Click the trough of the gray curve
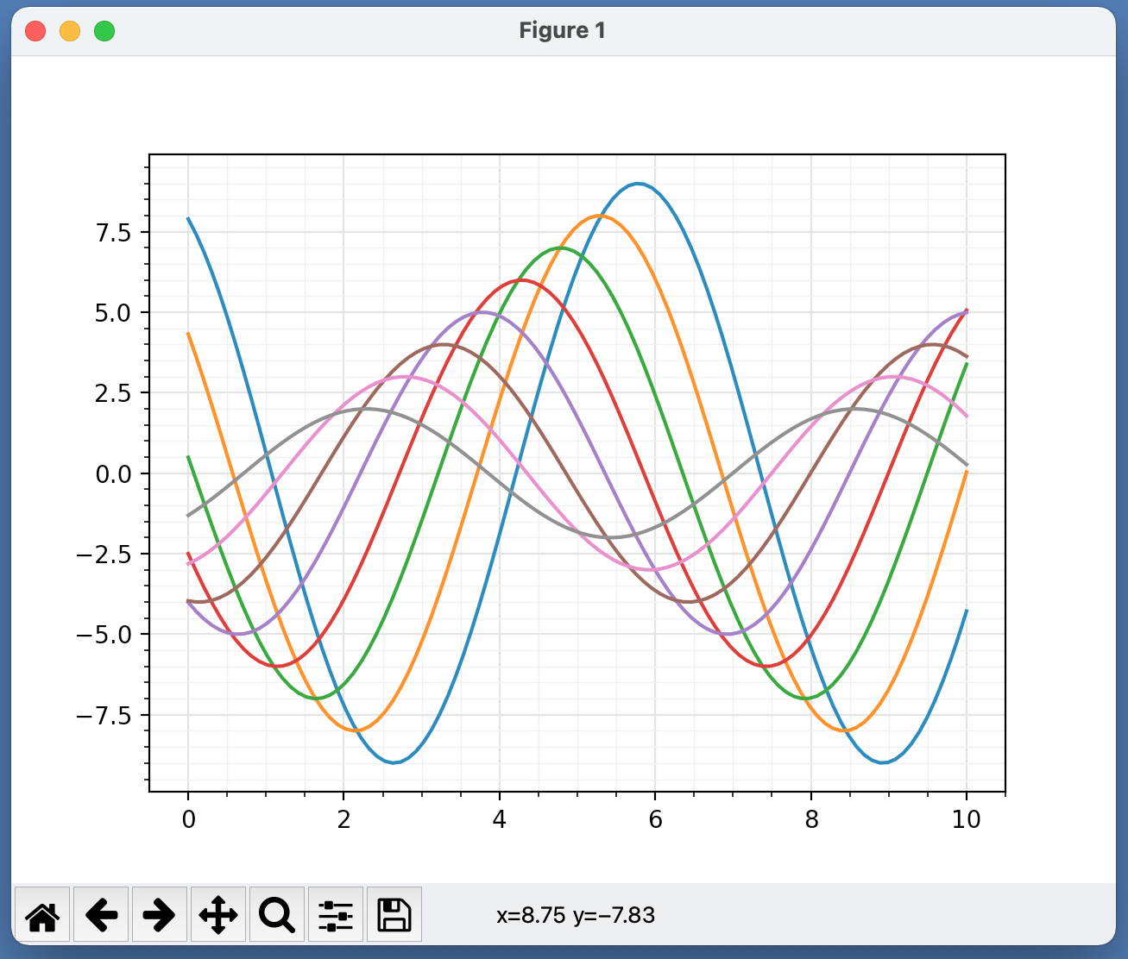Image resolution: width=1128 pixels, height=959 pixels. [x=611, y=537]
